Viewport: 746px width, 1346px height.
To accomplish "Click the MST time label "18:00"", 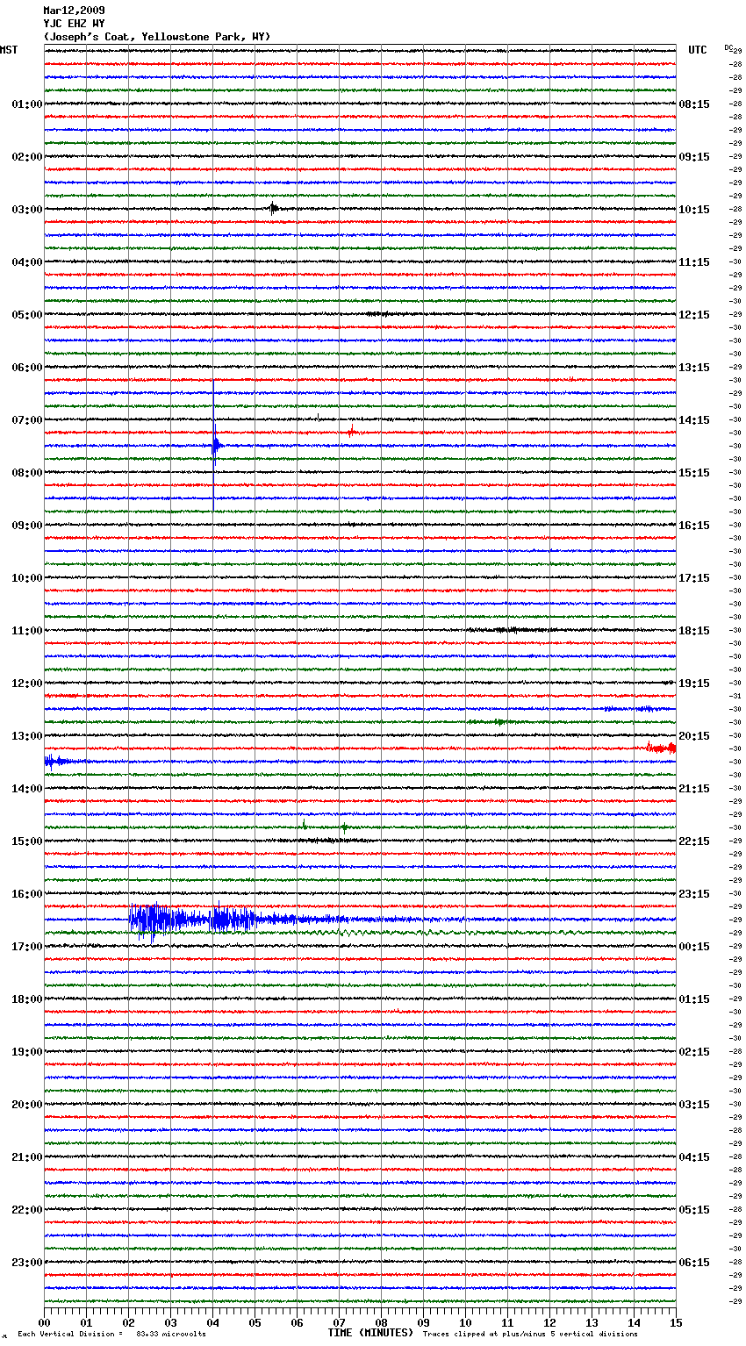I will click(27, 999).
